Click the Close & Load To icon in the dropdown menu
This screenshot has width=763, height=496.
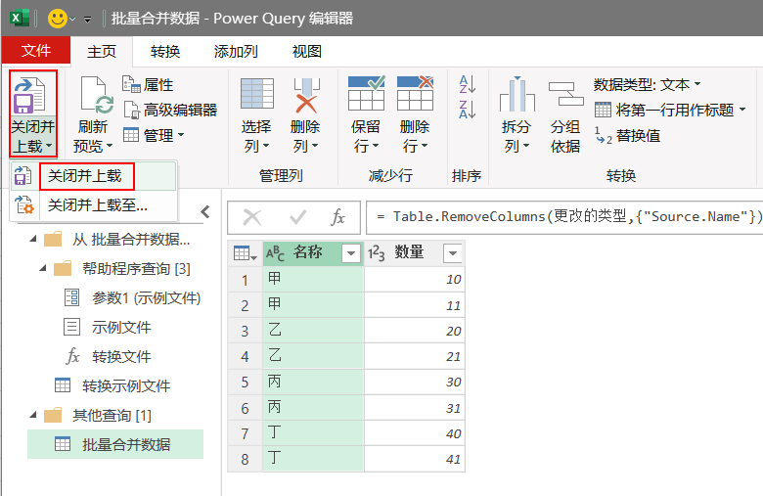click(23, 204)
